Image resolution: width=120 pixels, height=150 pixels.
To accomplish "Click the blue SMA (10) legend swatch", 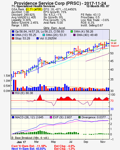I will tap(13, 35).
